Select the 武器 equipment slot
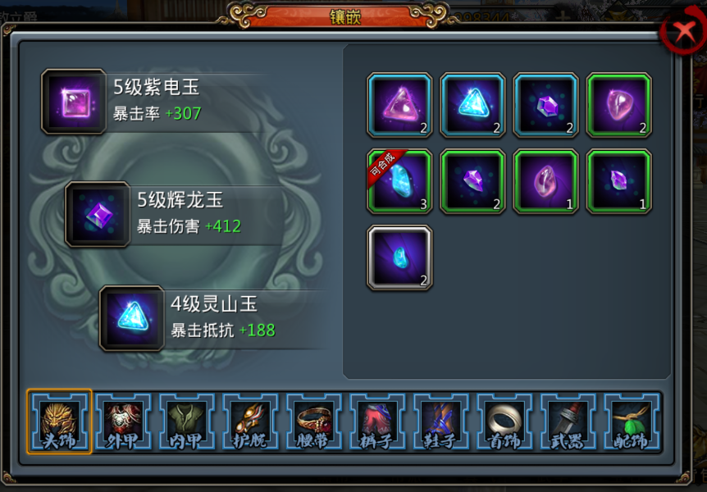This screenshot has height=492, width=707. pyautogui.click(x=568, y=421)
